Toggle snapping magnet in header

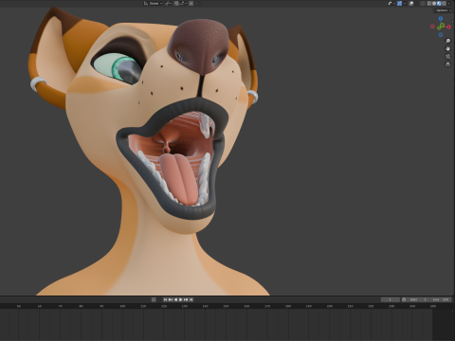pos(176,3)
